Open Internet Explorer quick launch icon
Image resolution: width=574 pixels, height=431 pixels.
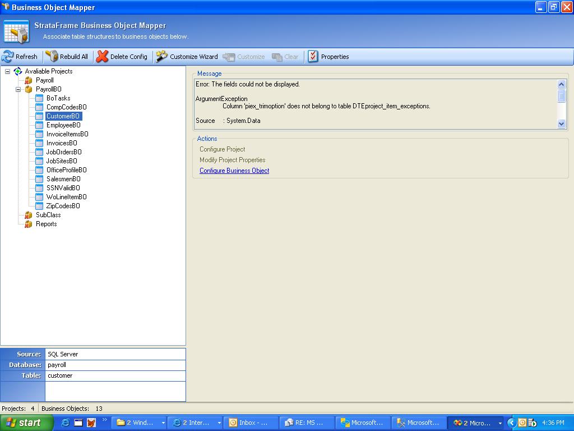(x=66, y=423)
